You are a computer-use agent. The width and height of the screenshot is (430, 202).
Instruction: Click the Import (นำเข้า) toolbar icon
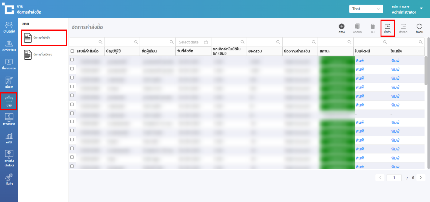click(387, 27)
